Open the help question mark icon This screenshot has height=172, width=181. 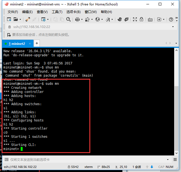click(171, 20)
